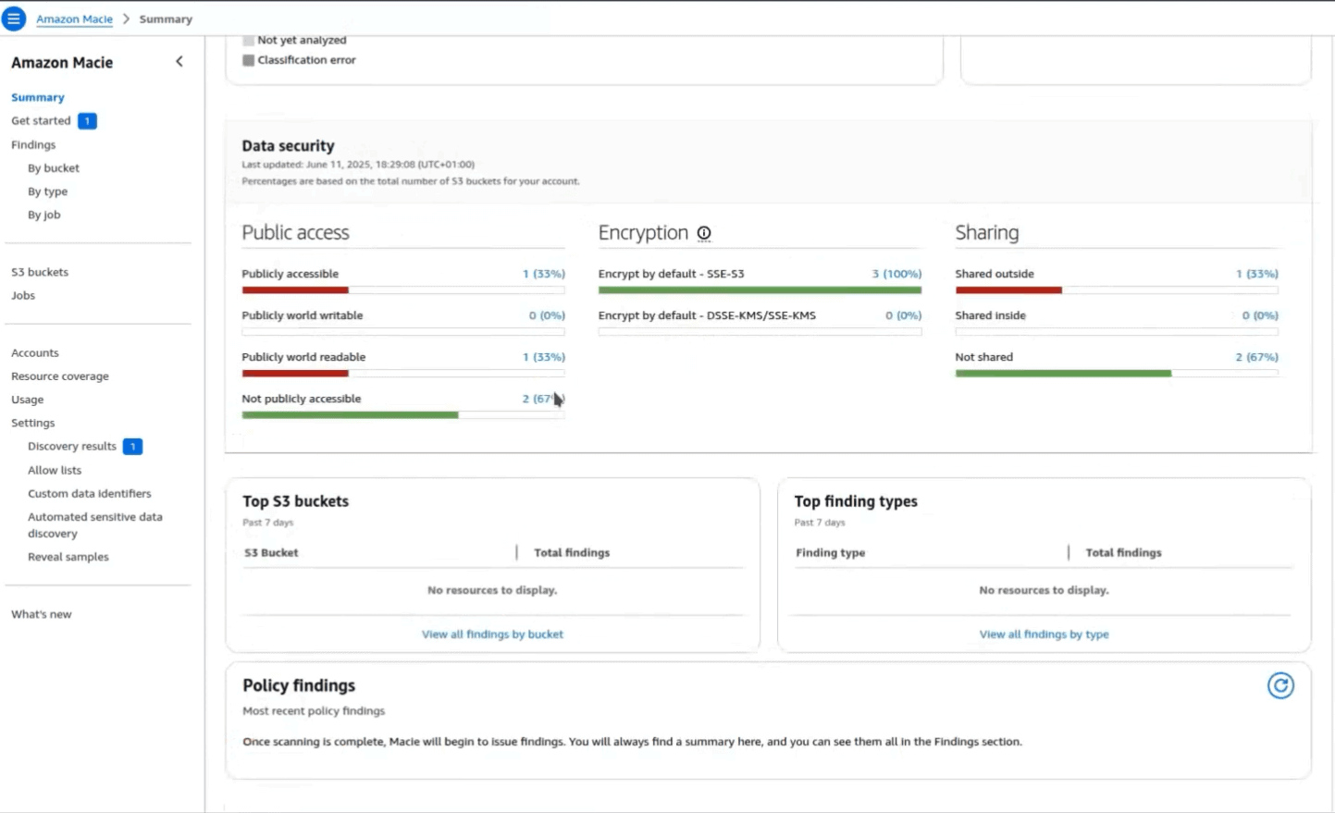The image size is (1335, 813).
Task: Open Reveal samples settings
Action: [x=68, y=557]
